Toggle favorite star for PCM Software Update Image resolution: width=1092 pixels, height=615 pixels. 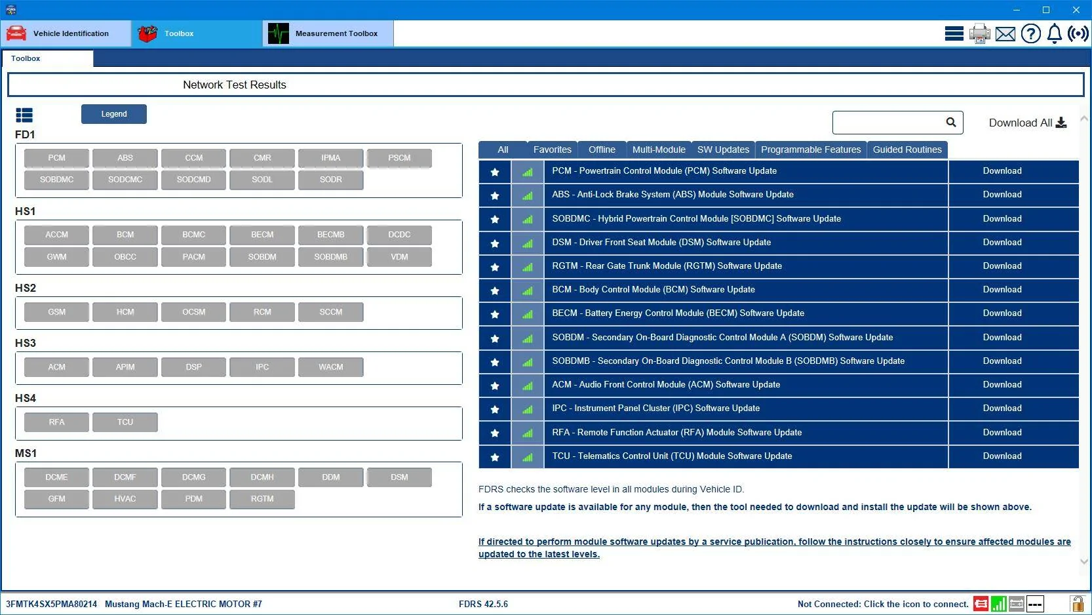[495, 172]
